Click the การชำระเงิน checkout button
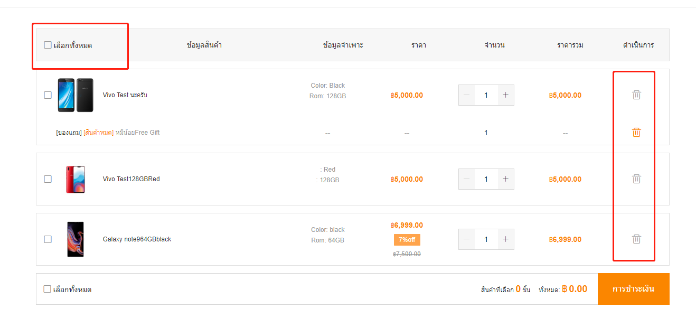Screen dimensions: 696x318 (x=633, y=289)
